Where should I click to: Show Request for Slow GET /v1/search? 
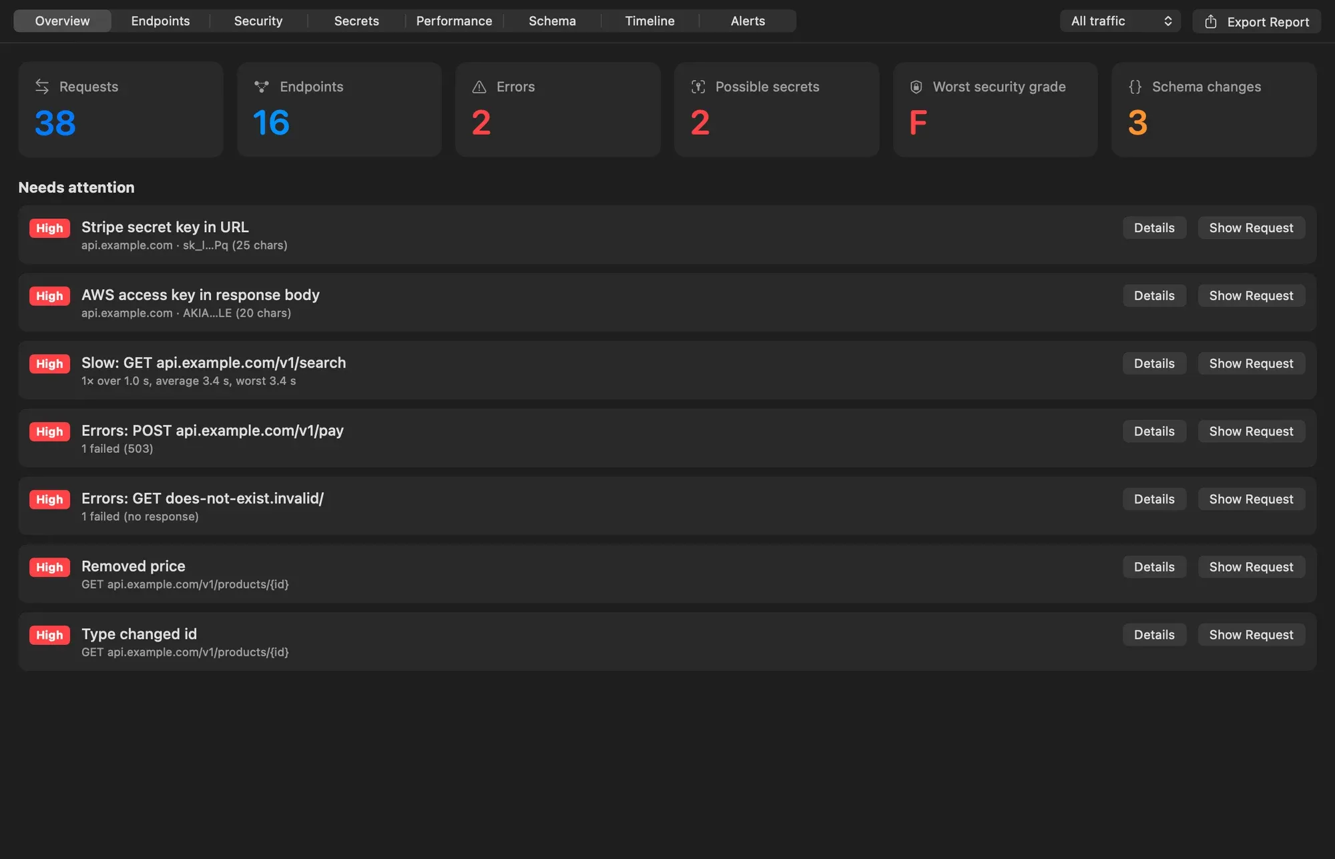point(1251,363)
